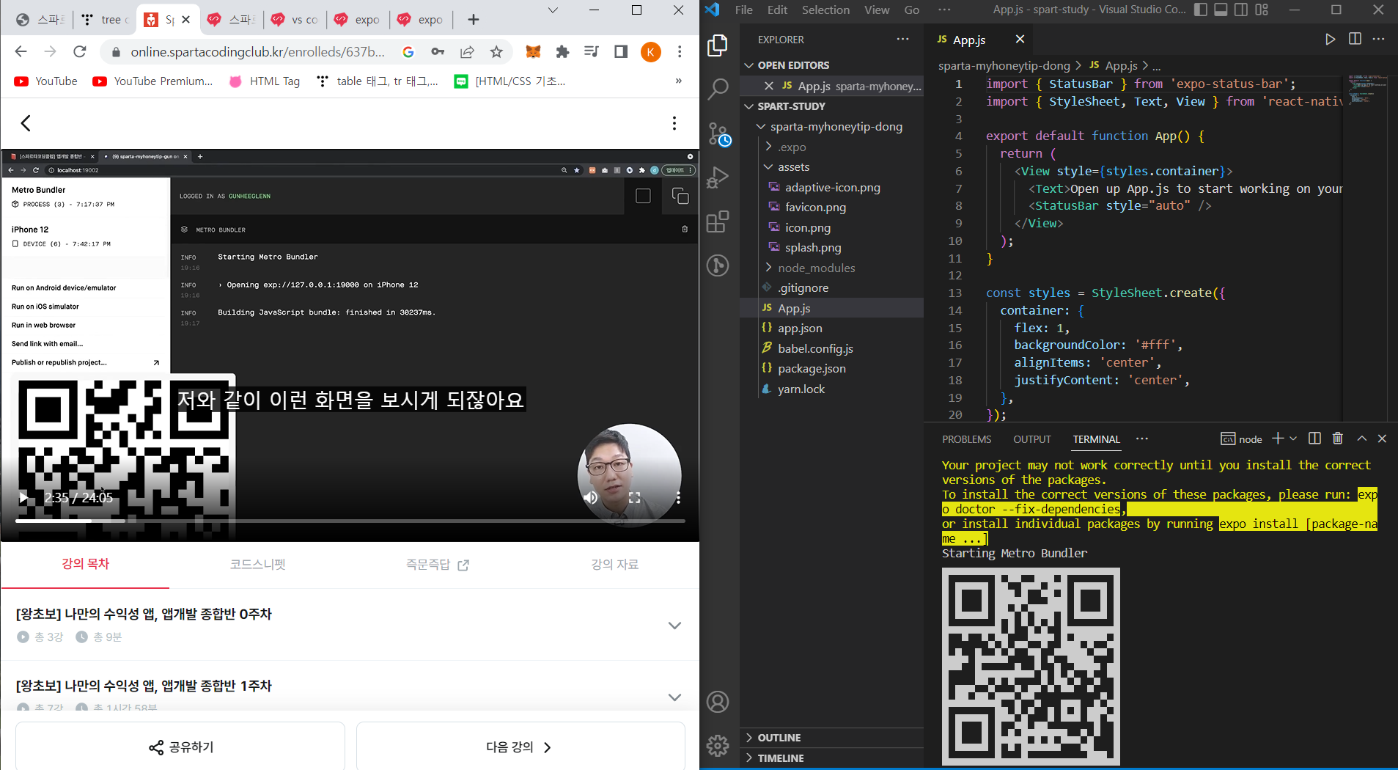Screen dimensions: 1398x770
Task: Open MetaMask fox extension icon
Action: tap(533, 51)
